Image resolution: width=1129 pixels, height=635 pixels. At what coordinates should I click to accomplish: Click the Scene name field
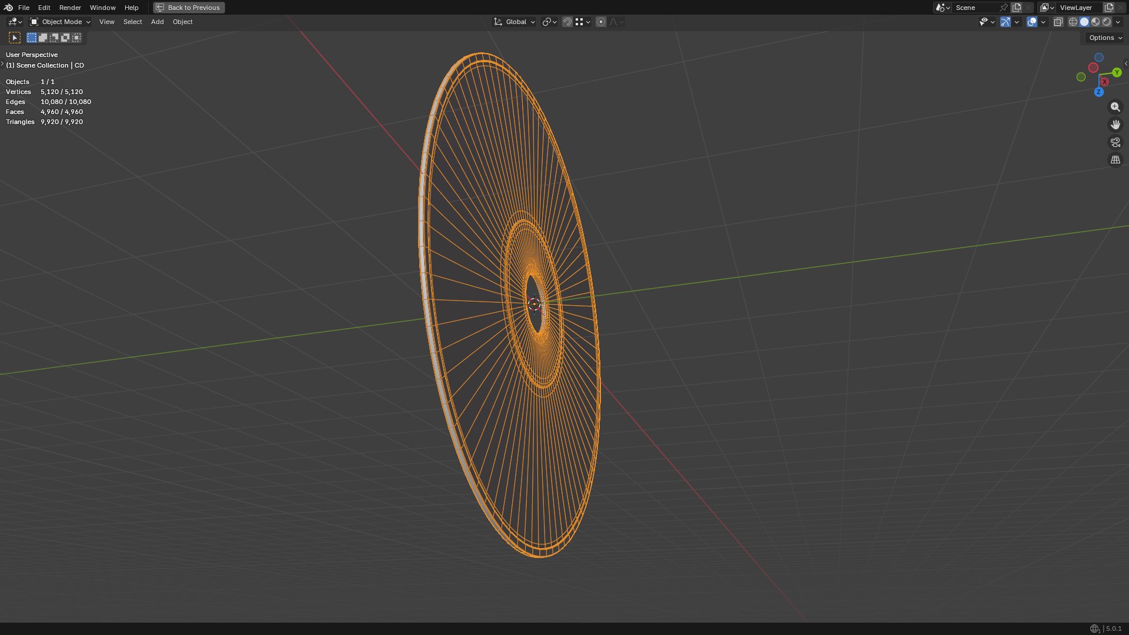[975, 8]
